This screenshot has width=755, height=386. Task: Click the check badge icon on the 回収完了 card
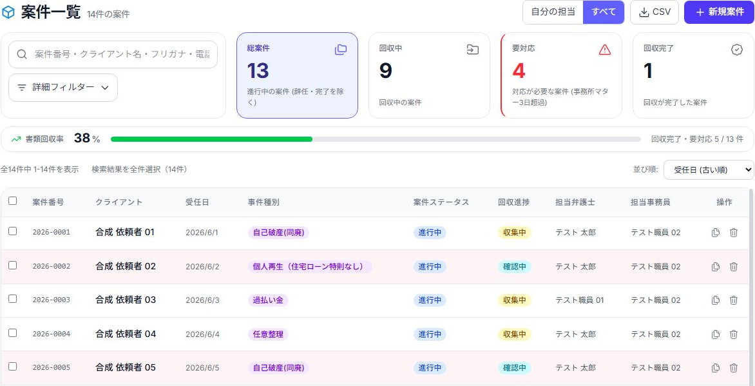tap(737, 49)
